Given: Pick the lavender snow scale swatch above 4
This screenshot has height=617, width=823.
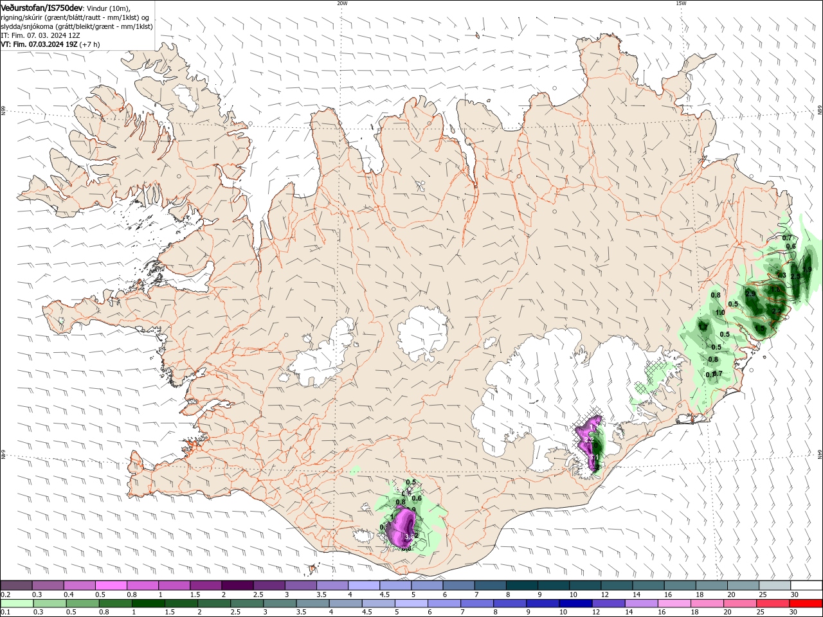Looking at the screenshot, I should pyautogui.click(x=363, y=586).
